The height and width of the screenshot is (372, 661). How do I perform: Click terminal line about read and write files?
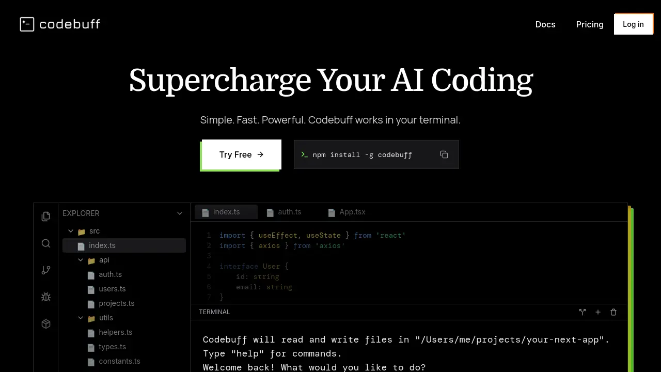[406, 339]
